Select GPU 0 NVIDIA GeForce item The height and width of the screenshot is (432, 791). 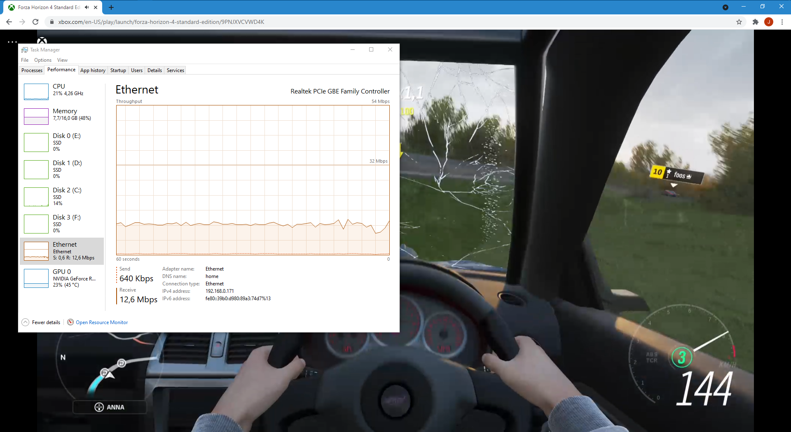[62, 278]
